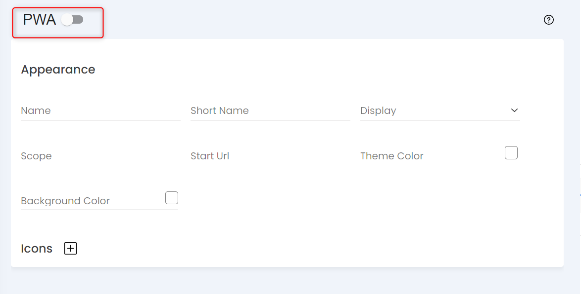
Task: Select the Scope text field
Action: point(101,156)
